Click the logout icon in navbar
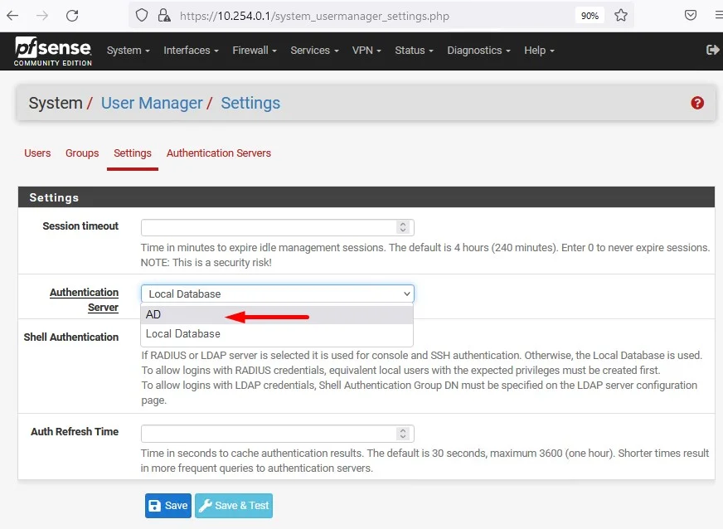 point(712,50)
